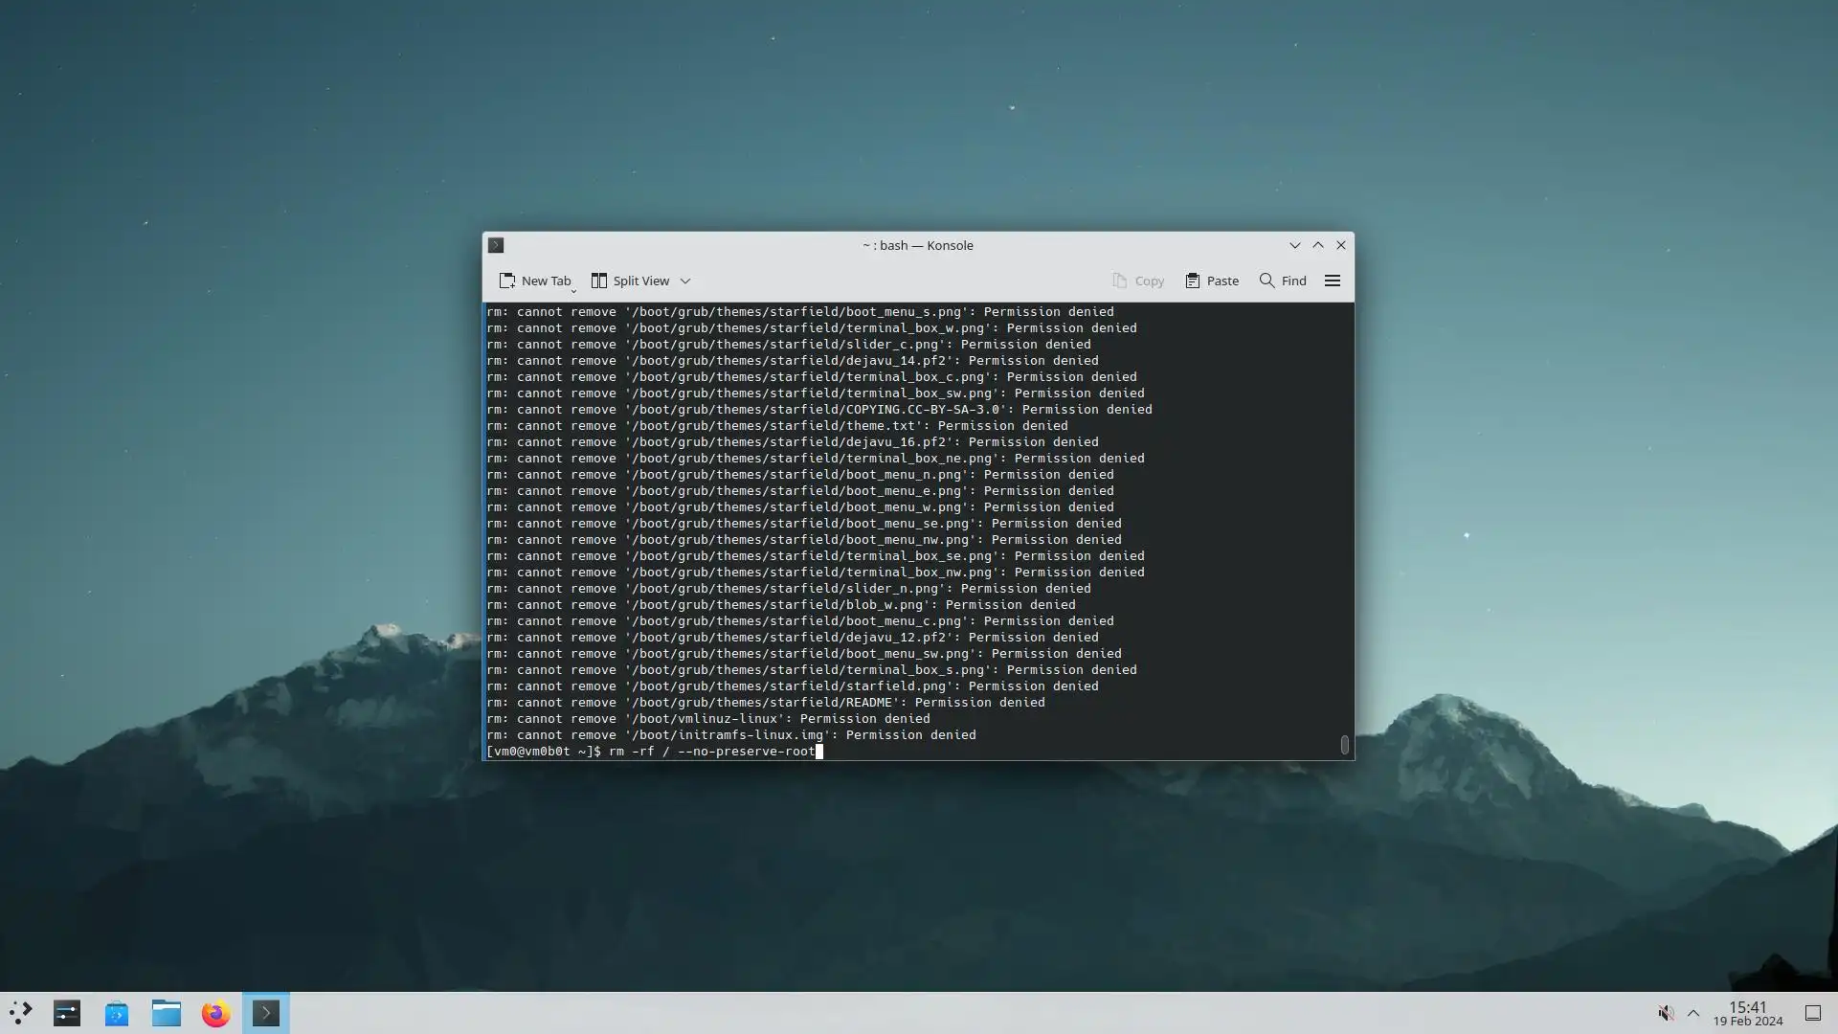
Task: Click the Konsole title bar terminal icon
Action: pyautogui.click(x=496, y=245)
